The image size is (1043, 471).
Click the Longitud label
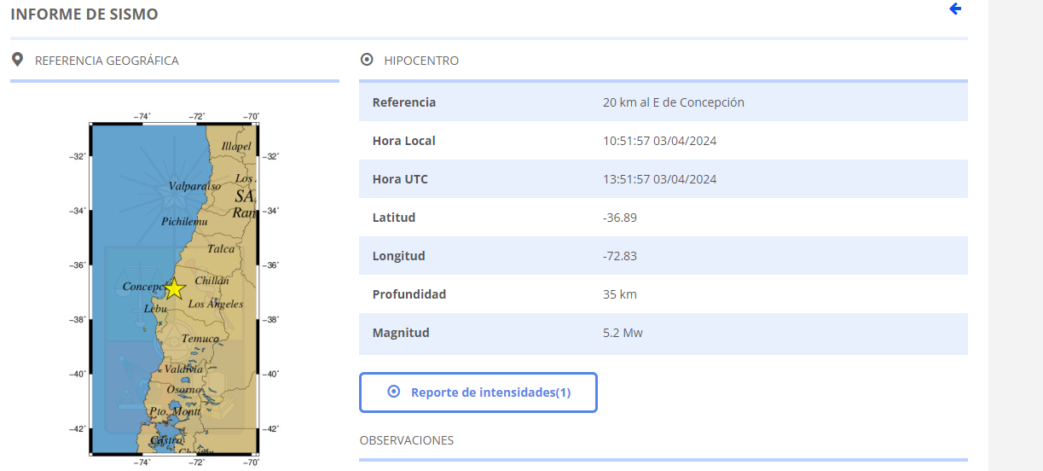(399, 256)
